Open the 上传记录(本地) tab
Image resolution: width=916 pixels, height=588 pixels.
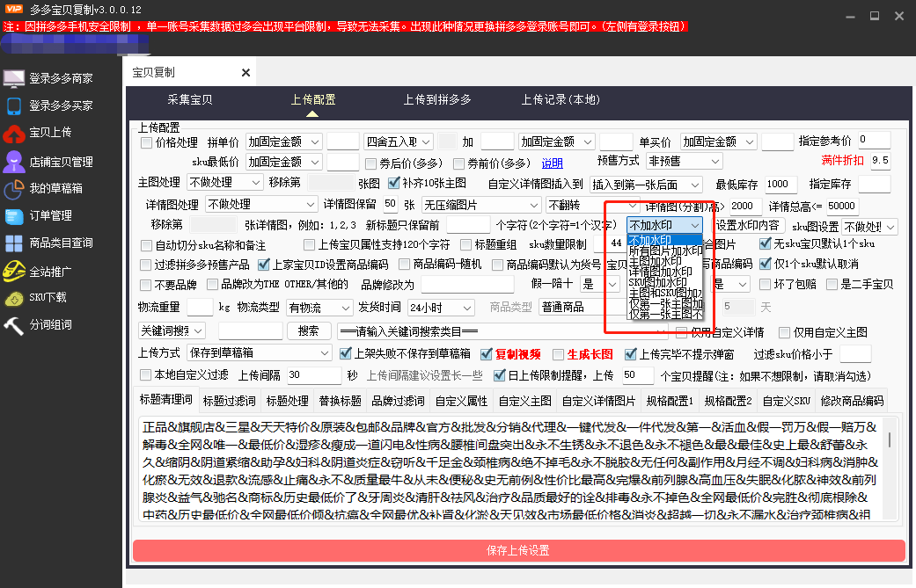click(561, 99)
